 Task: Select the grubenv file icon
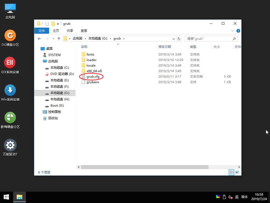[x=83, y=82]
